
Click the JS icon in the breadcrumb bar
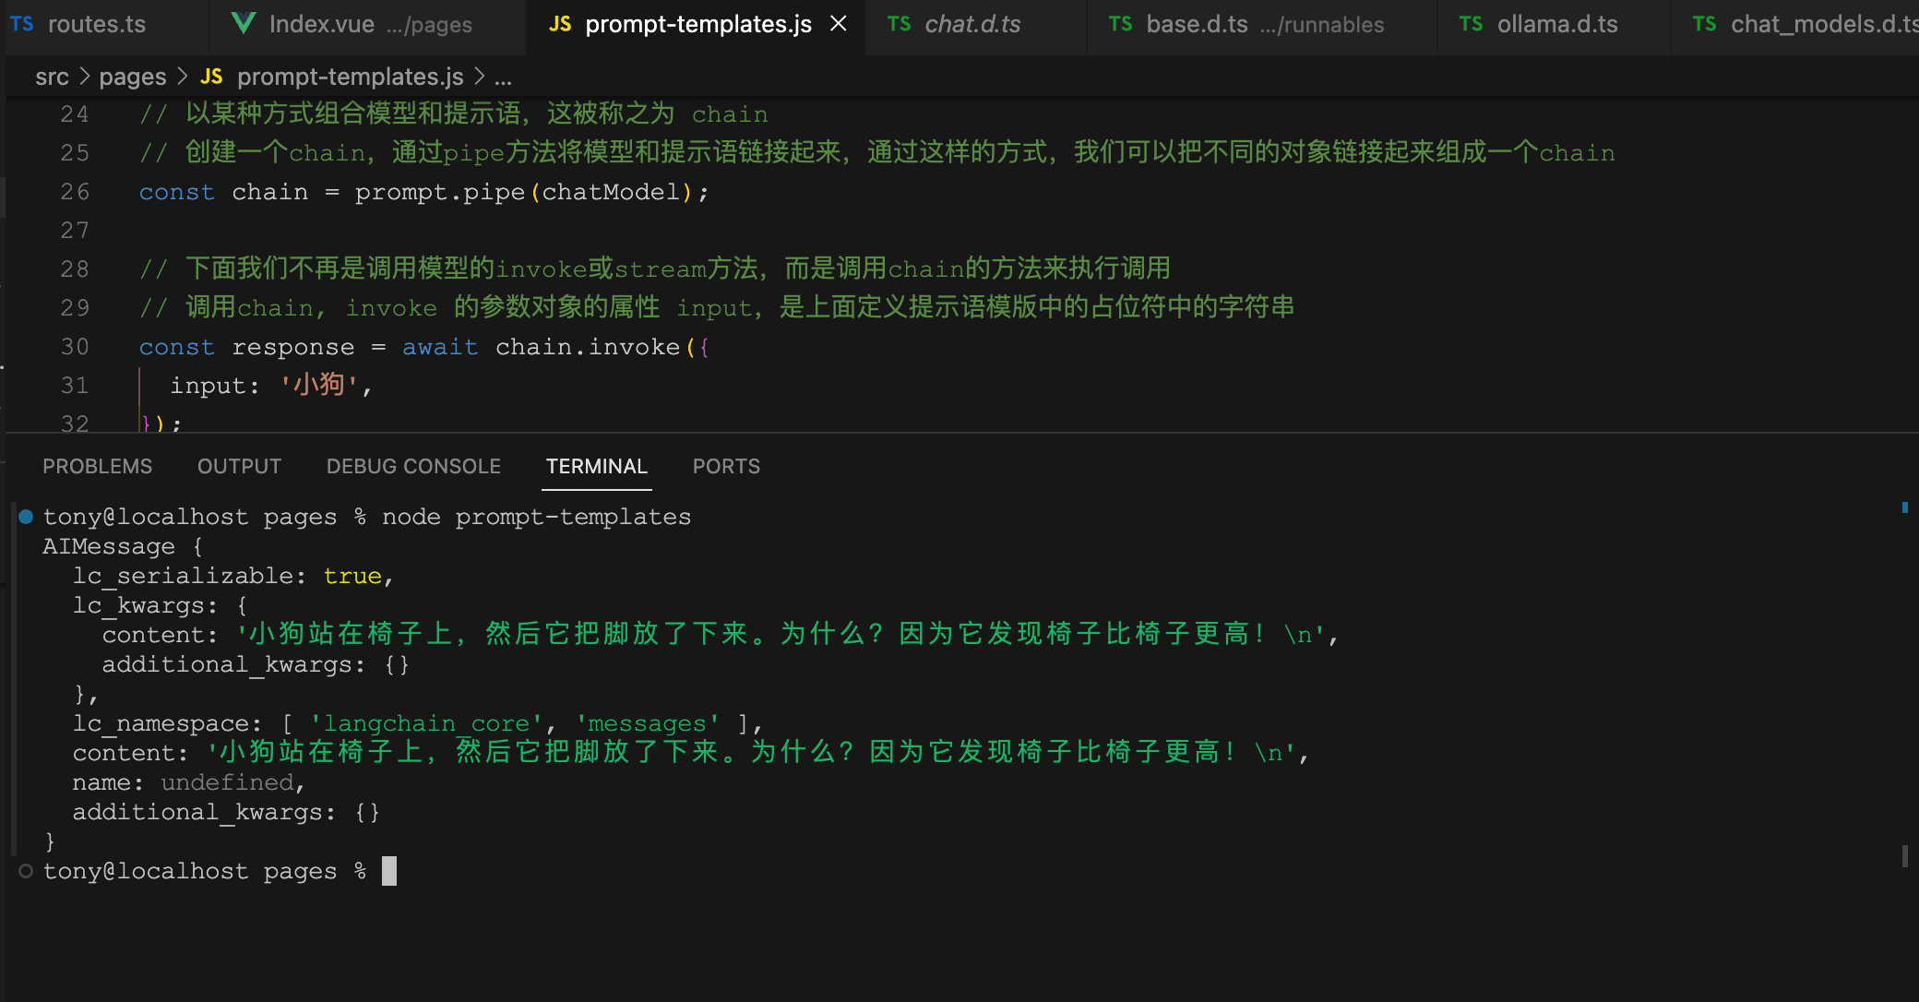pyautogui.click(x=211, y=77)
